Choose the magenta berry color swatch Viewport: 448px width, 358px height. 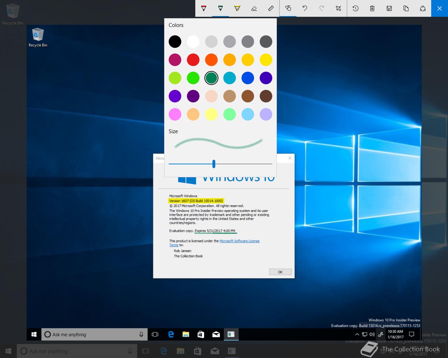175,60
